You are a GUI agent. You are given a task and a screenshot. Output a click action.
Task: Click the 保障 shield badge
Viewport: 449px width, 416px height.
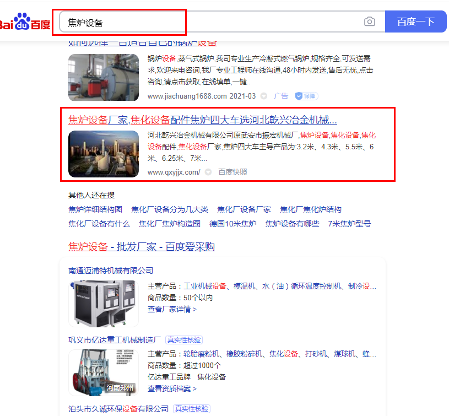(306, 96)
